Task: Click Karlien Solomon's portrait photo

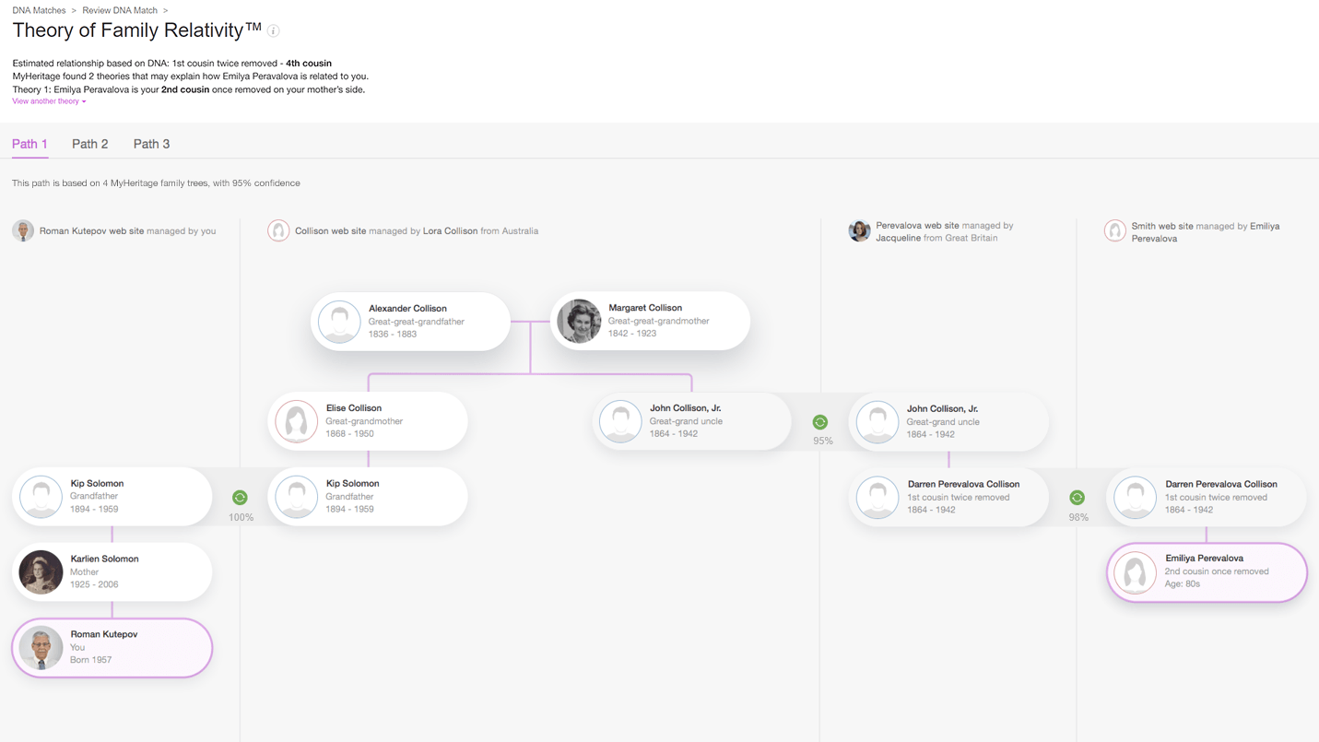Action: pos(41,571)
